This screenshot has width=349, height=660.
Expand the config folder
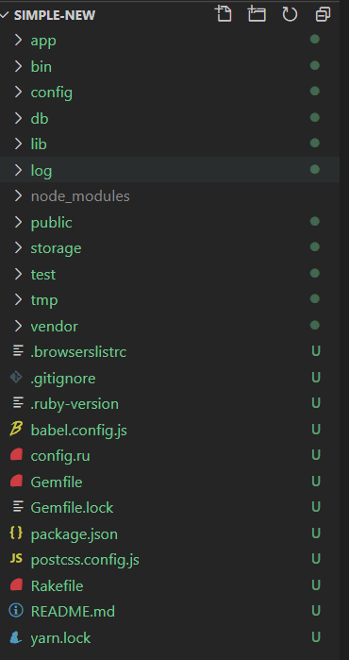pos(170,93)
